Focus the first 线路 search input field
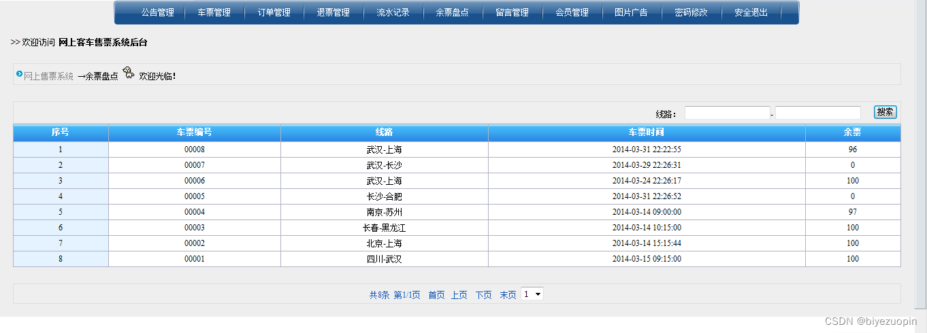Image resolution: width=927 pixels, height=333 pixels. (727, 113)
